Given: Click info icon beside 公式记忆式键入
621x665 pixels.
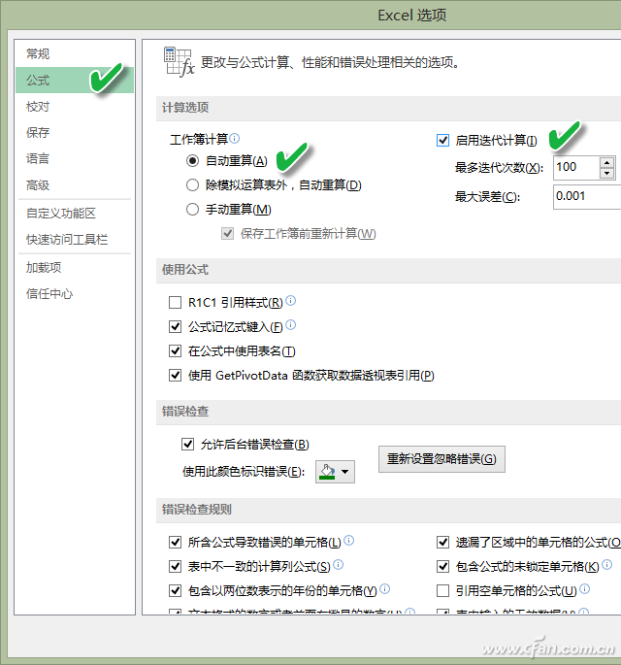Looking at the screenshot, I should [290, 325].
